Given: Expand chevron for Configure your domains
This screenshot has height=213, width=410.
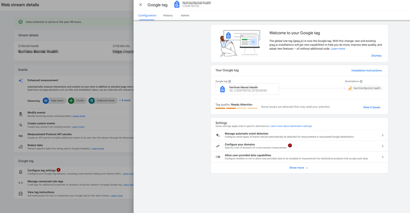Looking at the screenshot, I should (382, 146).
